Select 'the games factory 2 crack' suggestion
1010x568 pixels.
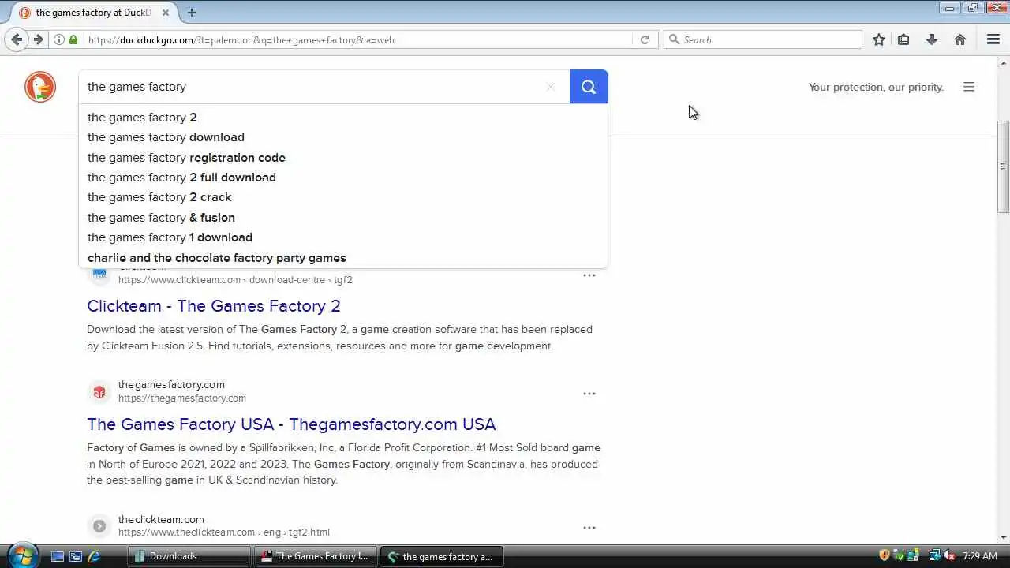click(343, 197)
